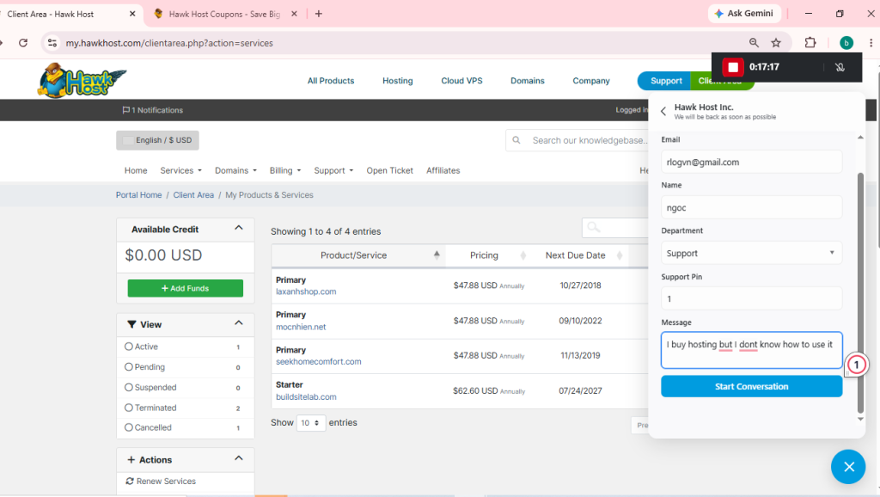The image size is (880, 497).
Task: Click the Hawk Host logo
Action: coord(82,80)
